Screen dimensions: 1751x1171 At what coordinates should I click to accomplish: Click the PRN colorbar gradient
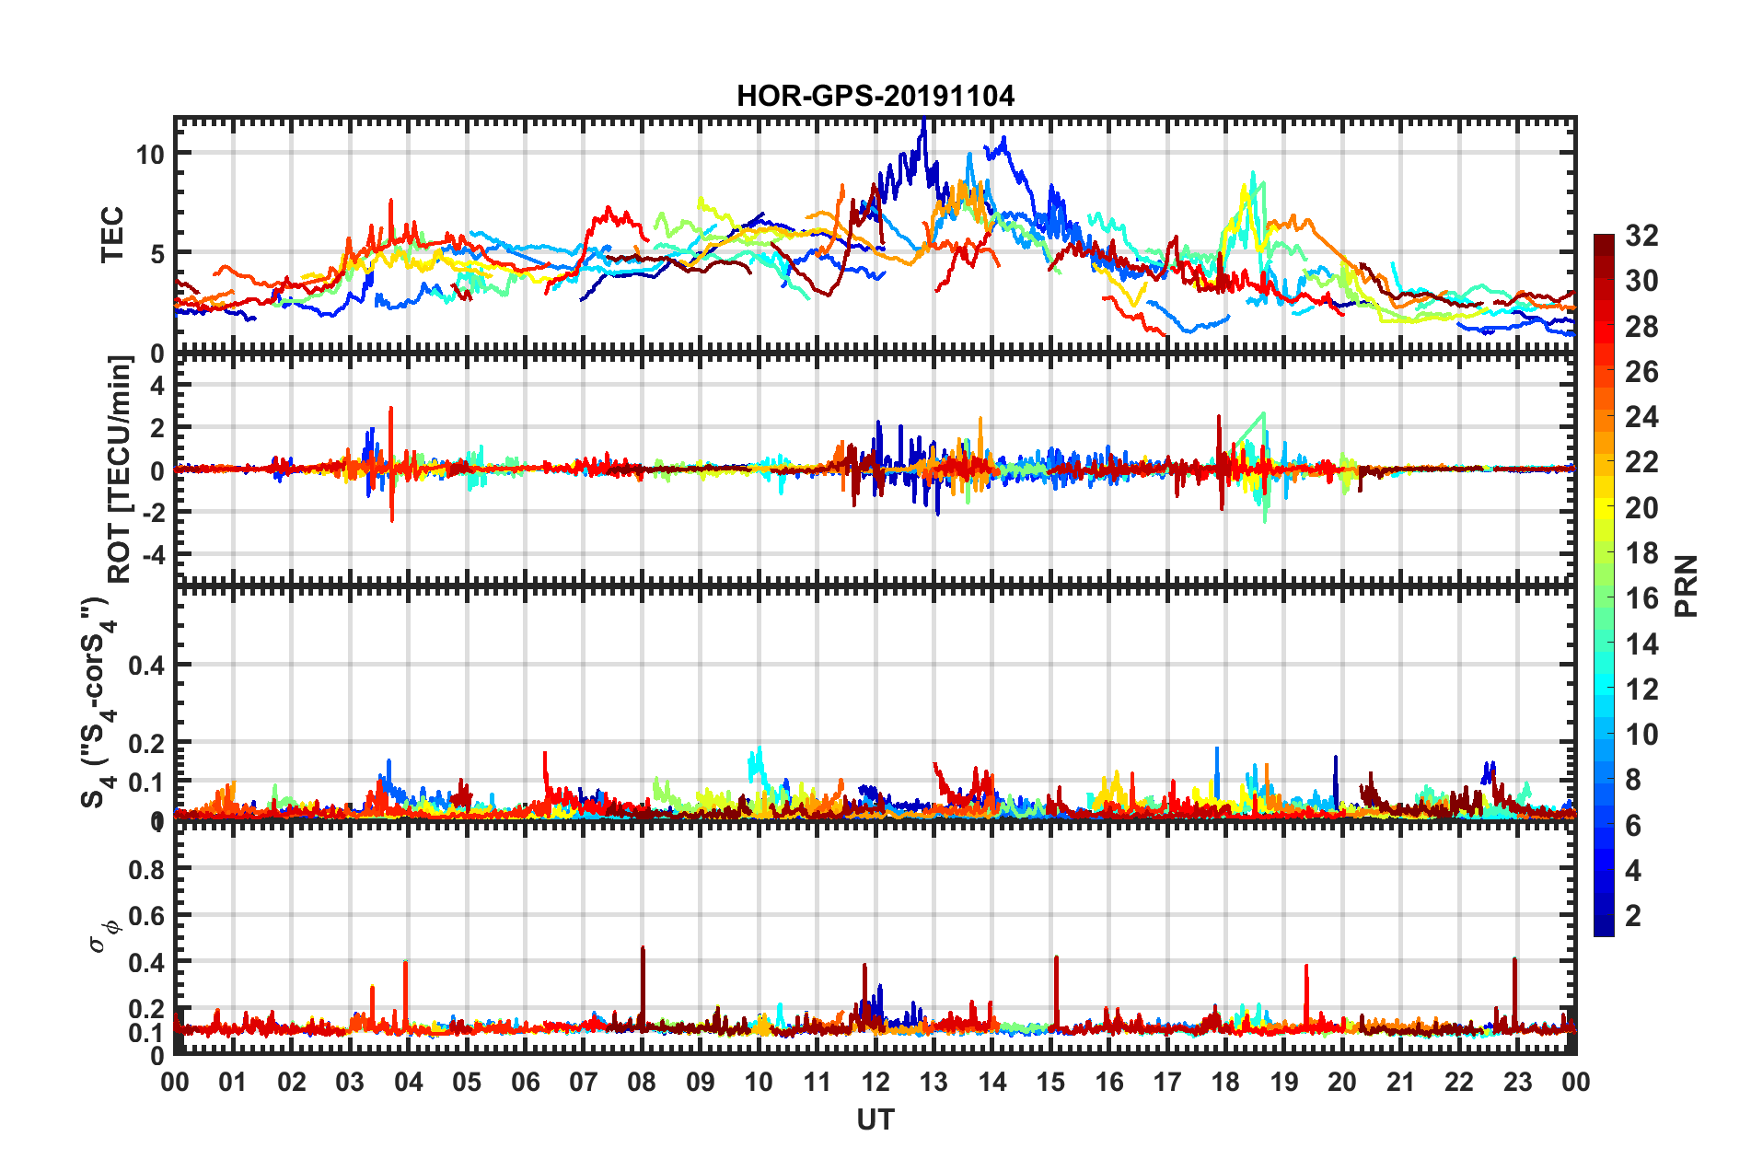[1604, 585]
